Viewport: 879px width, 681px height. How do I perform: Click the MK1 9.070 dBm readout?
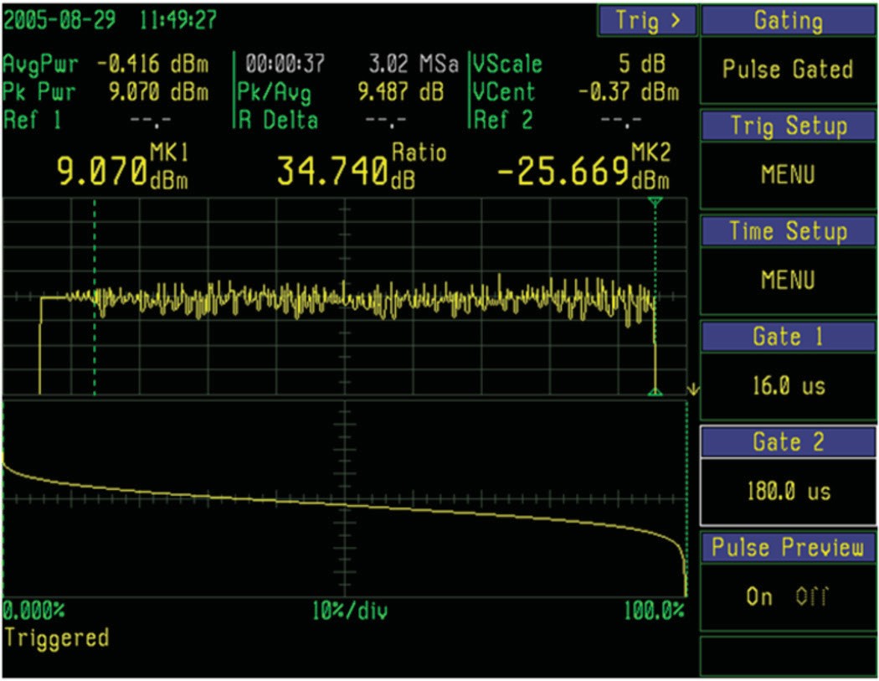click(x=122, y=167)
